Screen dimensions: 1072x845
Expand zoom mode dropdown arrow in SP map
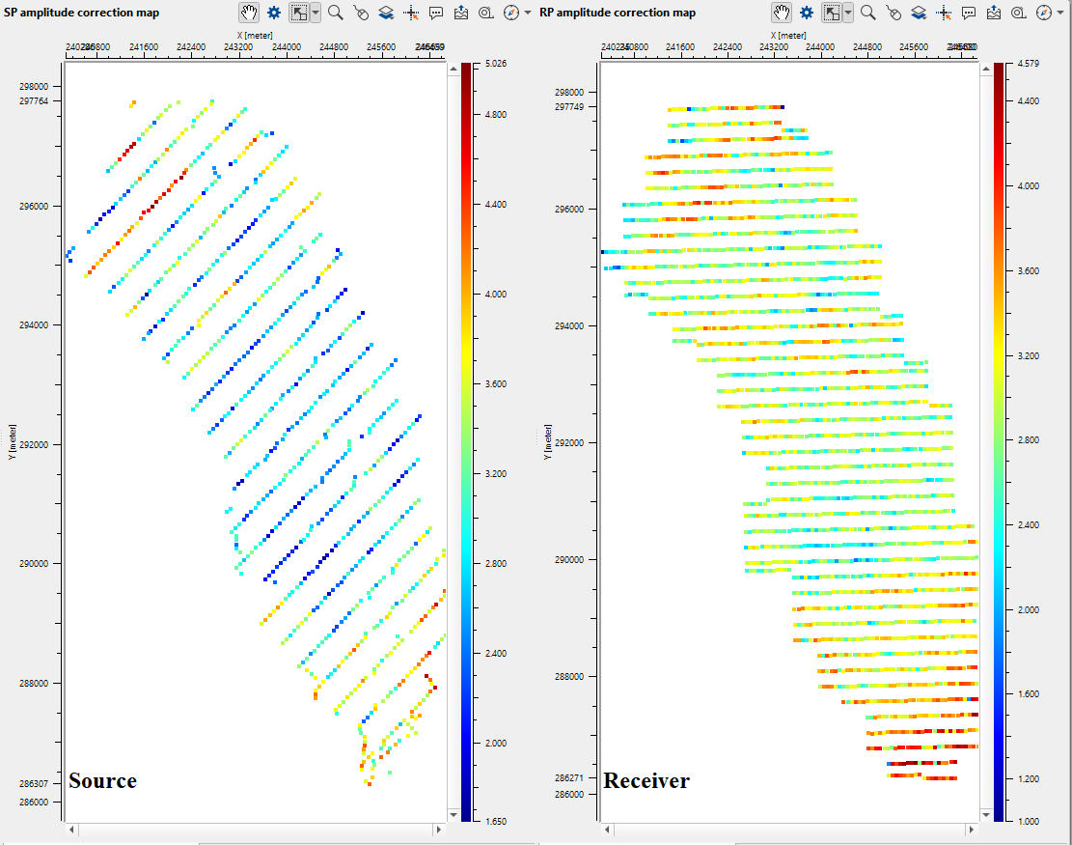click(x=316, y=13)
